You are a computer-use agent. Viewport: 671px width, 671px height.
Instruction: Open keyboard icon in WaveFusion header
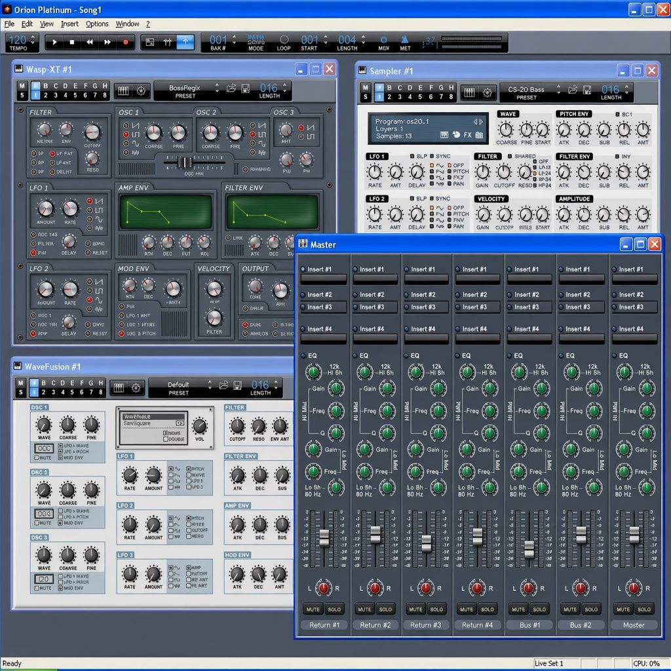pos(119,388)
